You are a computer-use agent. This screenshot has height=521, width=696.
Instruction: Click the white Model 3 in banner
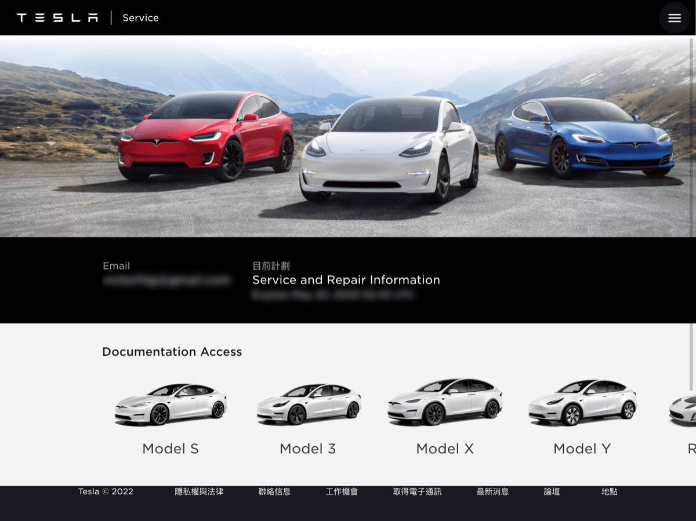click(389, 149)
